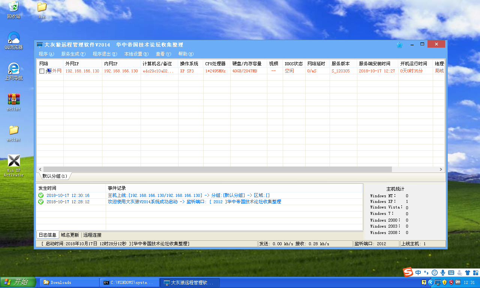Select the 日志信息 tab
This screenshot has width=480, height=288.
pos(48,235)
